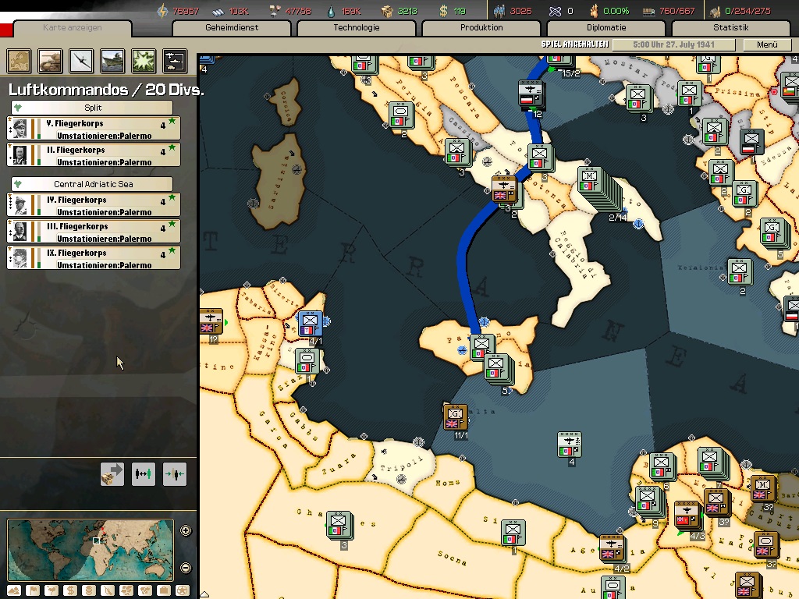
Task: Select the Karte anzeigen tab
Action: tap(73, 28)
